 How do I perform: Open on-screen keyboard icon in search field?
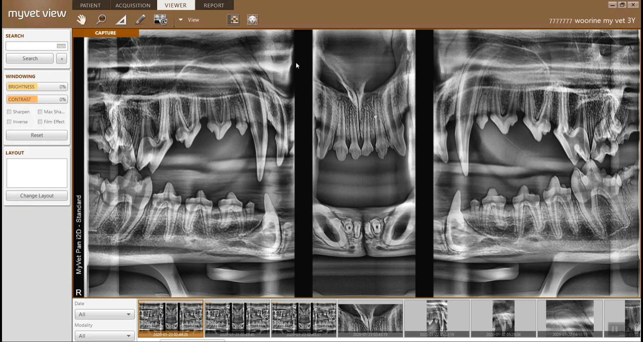[61, 46]
